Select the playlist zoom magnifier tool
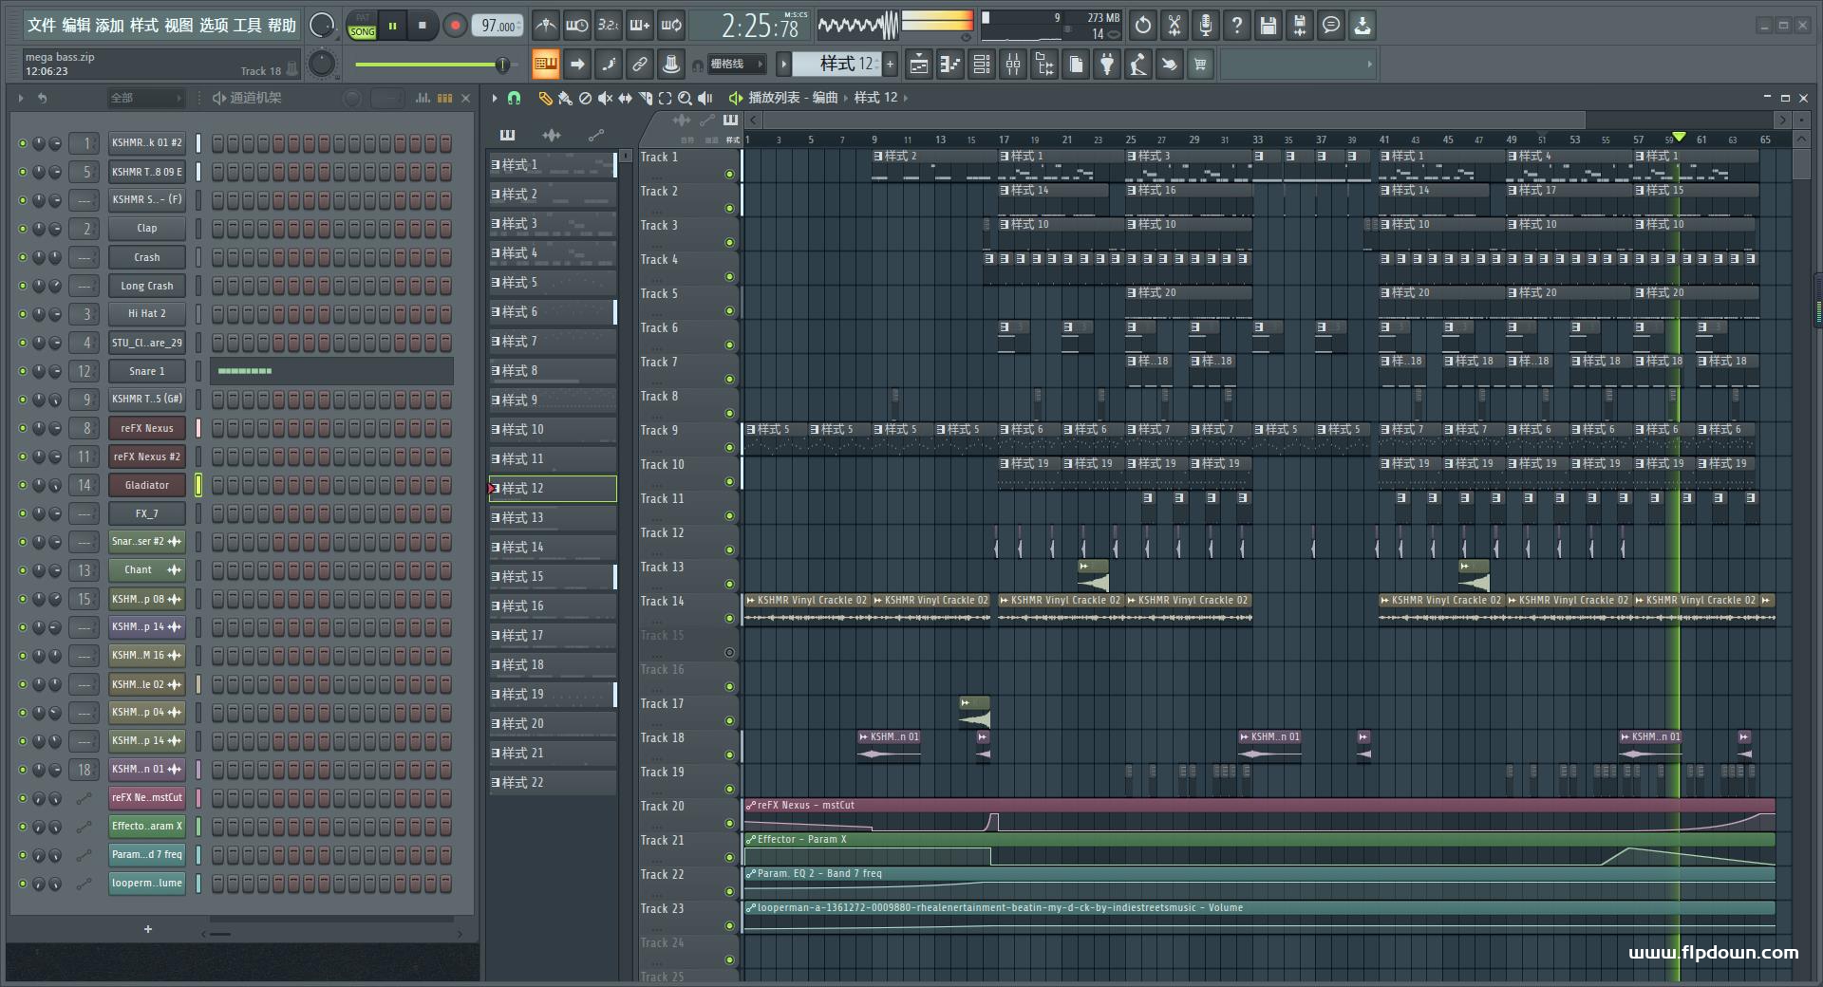Image resolution: width=1823 pixels, height=987 pixels. 685,98
